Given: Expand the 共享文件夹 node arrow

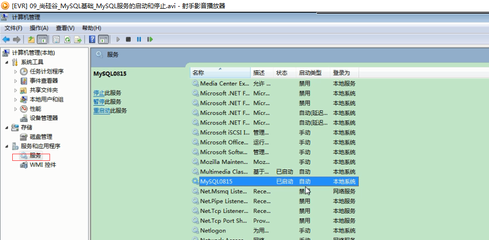Looking at the screenshot, I should [x=16, y=90].
